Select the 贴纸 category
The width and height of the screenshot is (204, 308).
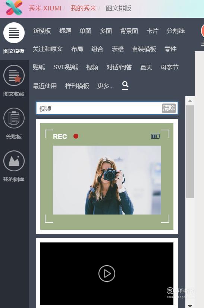coord(39,67)
